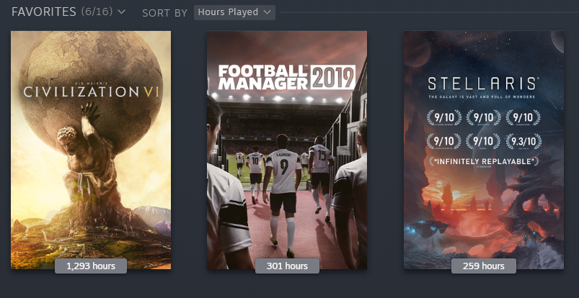This screenshot has width=579, height=298.
Task: Click the number 15 player jersey
Action: point(321,158)
